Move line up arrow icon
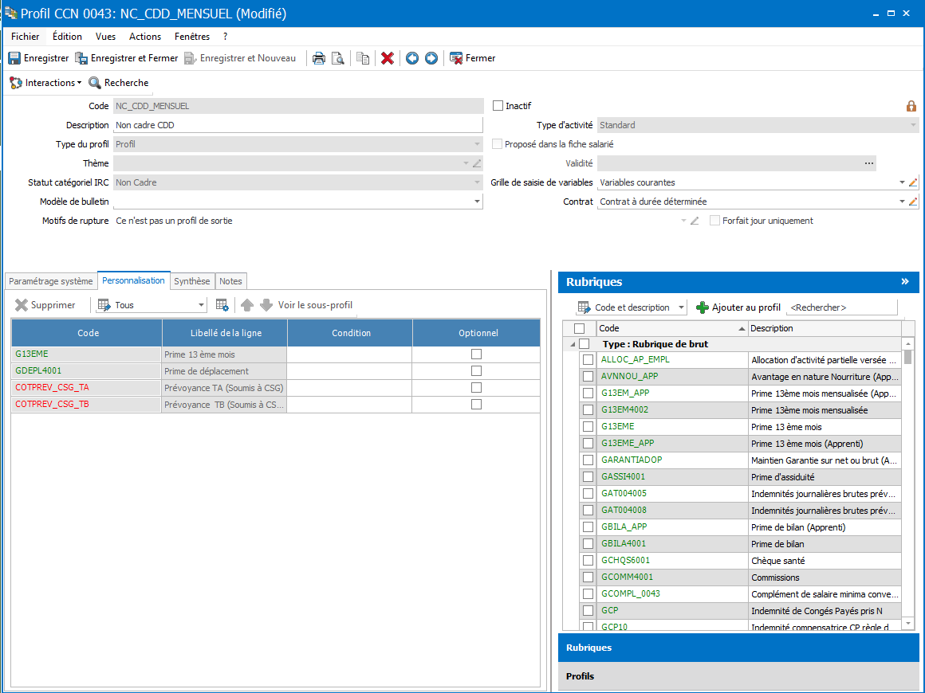The height and width of the screenshot is (693, 925). click(247, 305)
